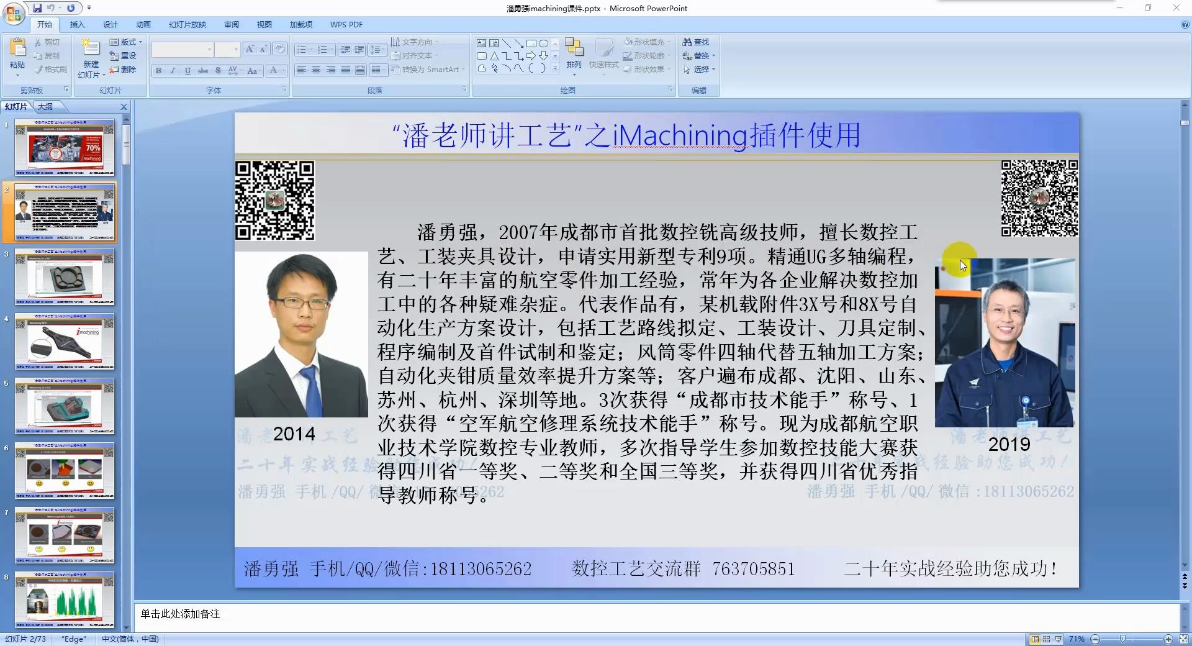The image size is (1192, 646).
Task: Open the line spacing dropdown
Action: (x=377, y=50)
